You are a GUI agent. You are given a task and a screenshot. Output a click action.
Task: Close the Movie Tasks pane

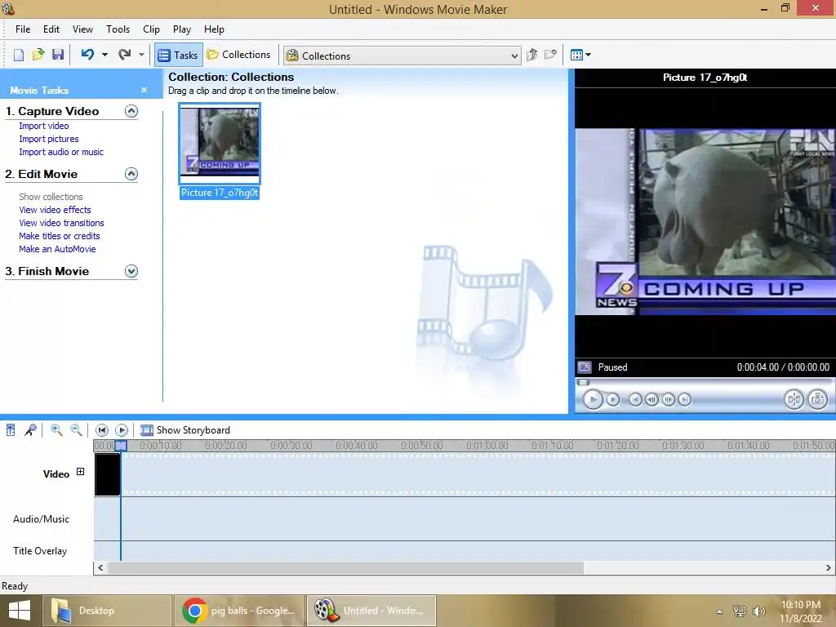144,90
